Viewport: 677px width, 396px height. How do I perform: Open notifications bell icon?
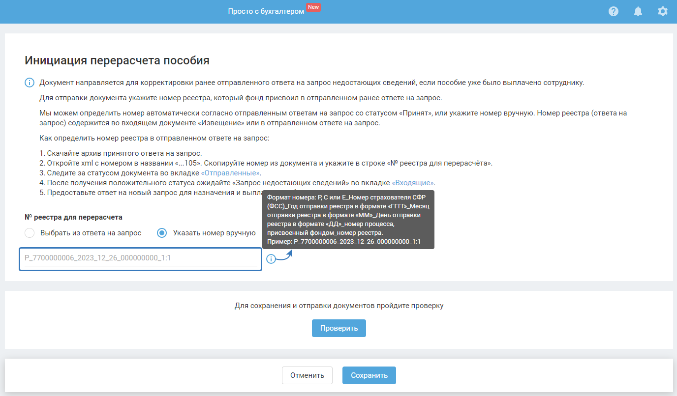pos(638,11)
